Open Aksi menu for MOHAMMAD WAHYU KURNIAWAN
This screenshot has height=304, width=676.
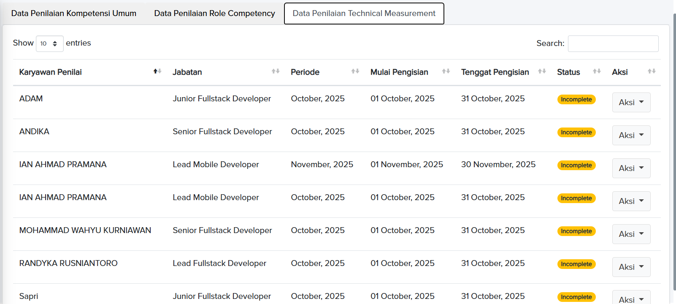[x=631, y=234]
